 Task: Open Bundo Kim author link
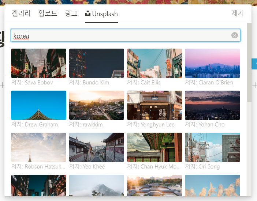coord(96,83)
